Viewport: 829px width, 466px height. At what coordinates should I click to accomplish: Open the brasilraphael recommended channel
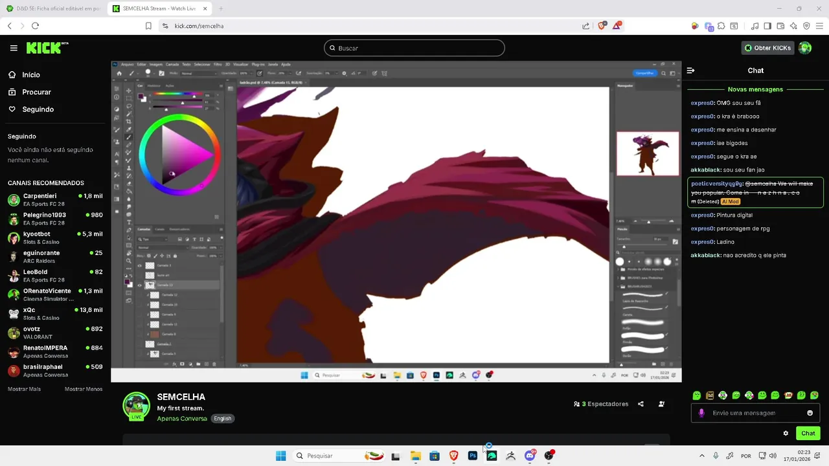pos(55,370)
